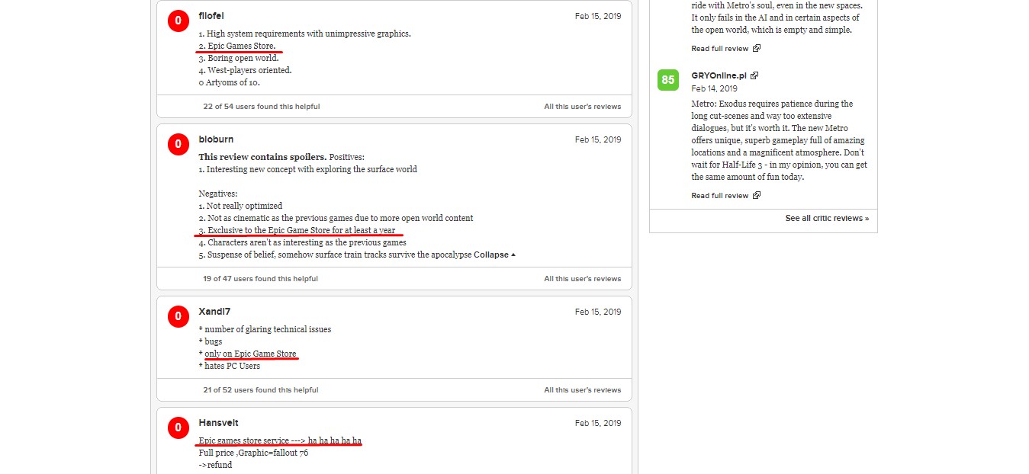The height and width of the screenshot is (474, 1029).
Task: Click the green 85 critic score badge
Action: pos(667,80)
